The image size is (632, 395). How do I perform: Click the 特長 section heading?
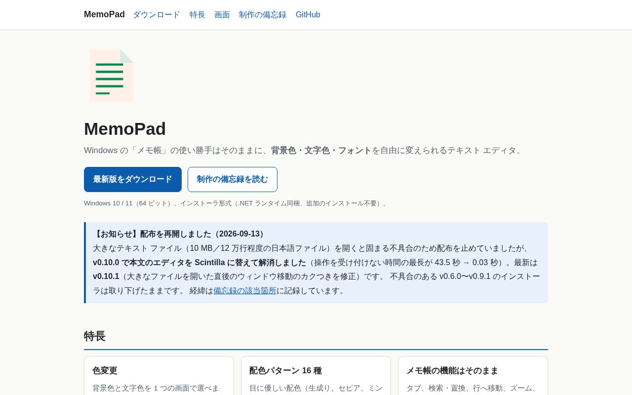(95, 336)
